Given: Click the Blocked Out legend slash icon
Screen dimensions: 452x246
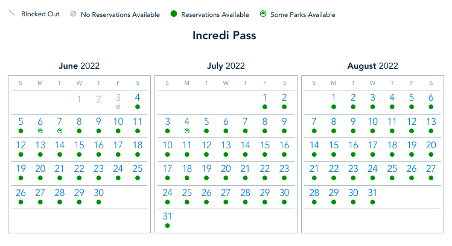Looking at the screenshot, I should (x=11, y=14).
